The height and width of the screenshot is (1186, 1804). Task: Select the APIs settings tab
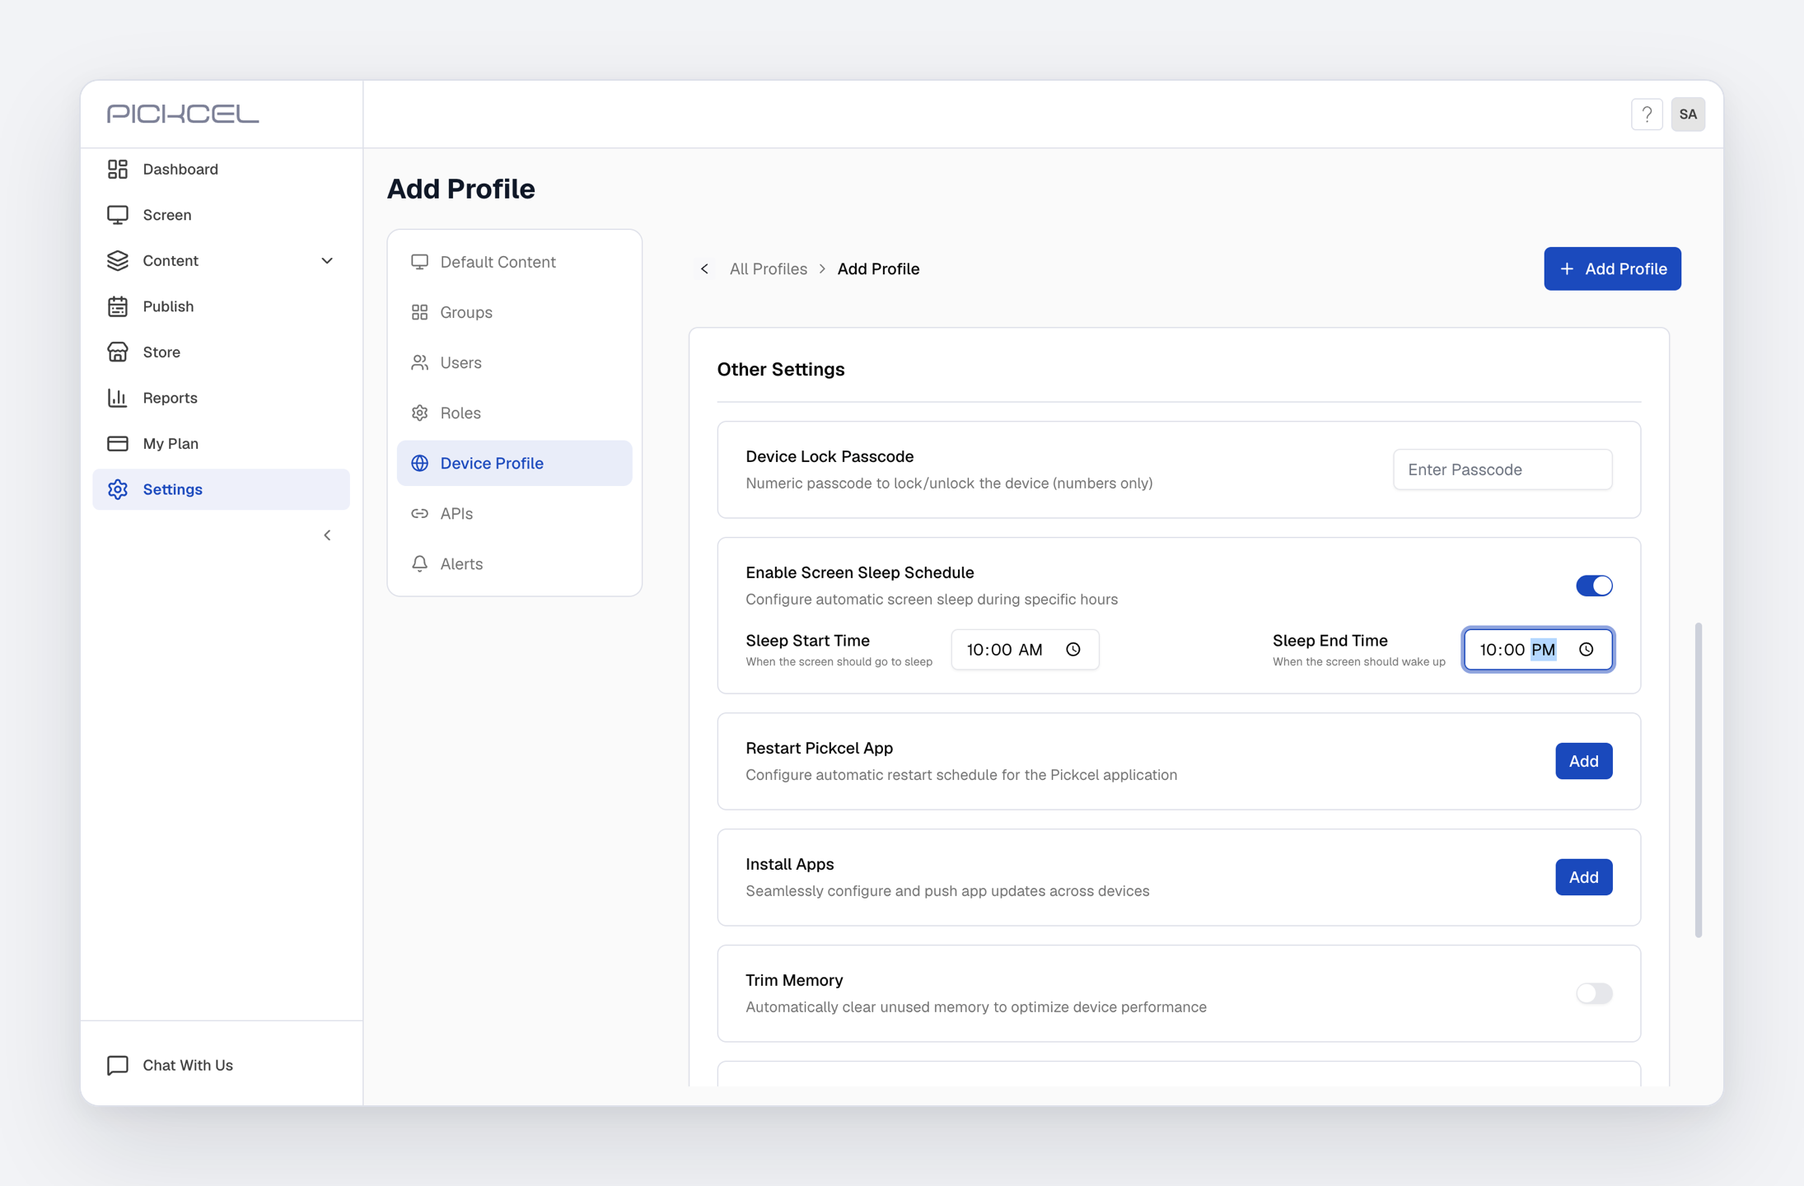click(514, 513)
